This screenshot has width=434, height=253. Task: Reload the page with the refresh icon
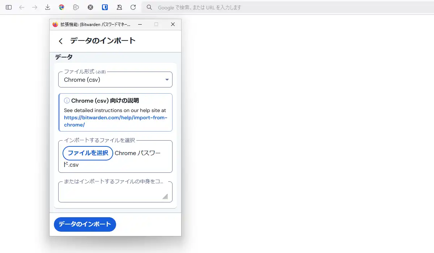(x=133, y=7)
